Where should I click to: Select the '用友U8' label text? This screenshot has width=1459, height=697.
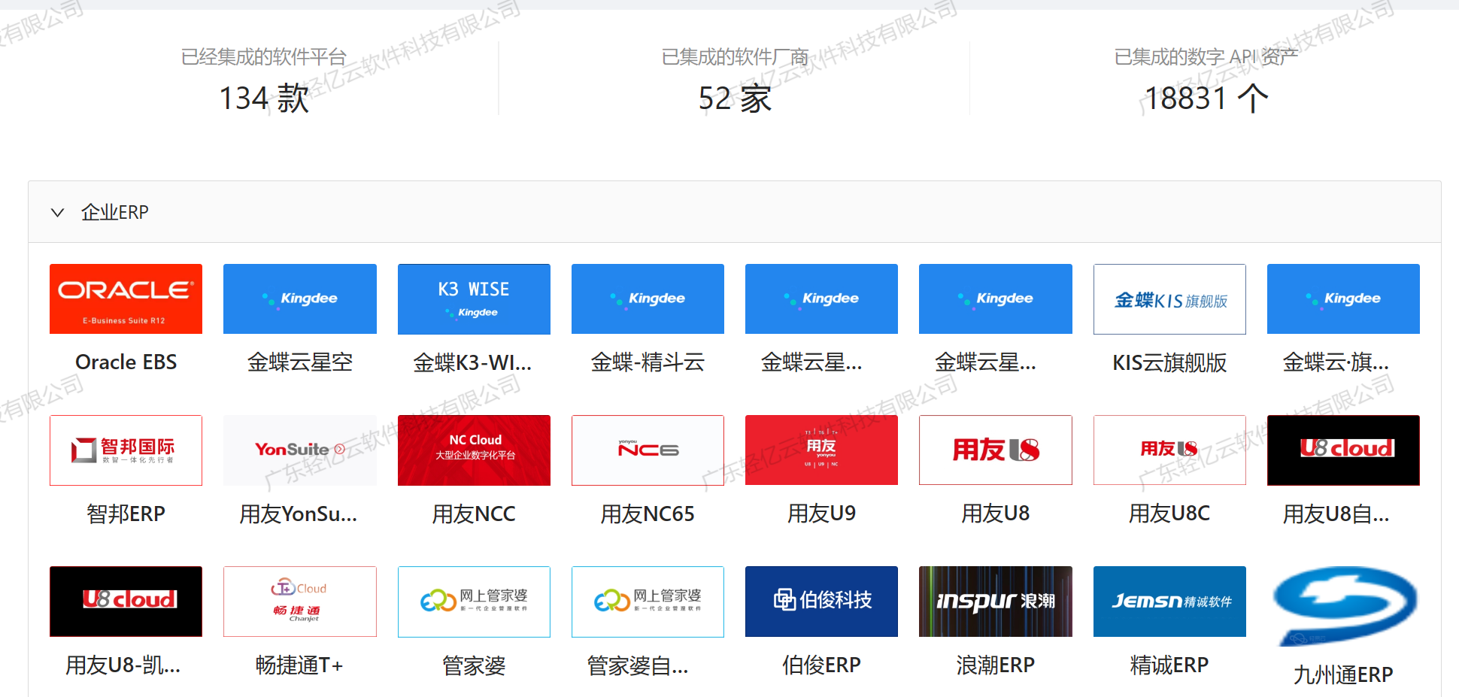(x=996, y=514)
